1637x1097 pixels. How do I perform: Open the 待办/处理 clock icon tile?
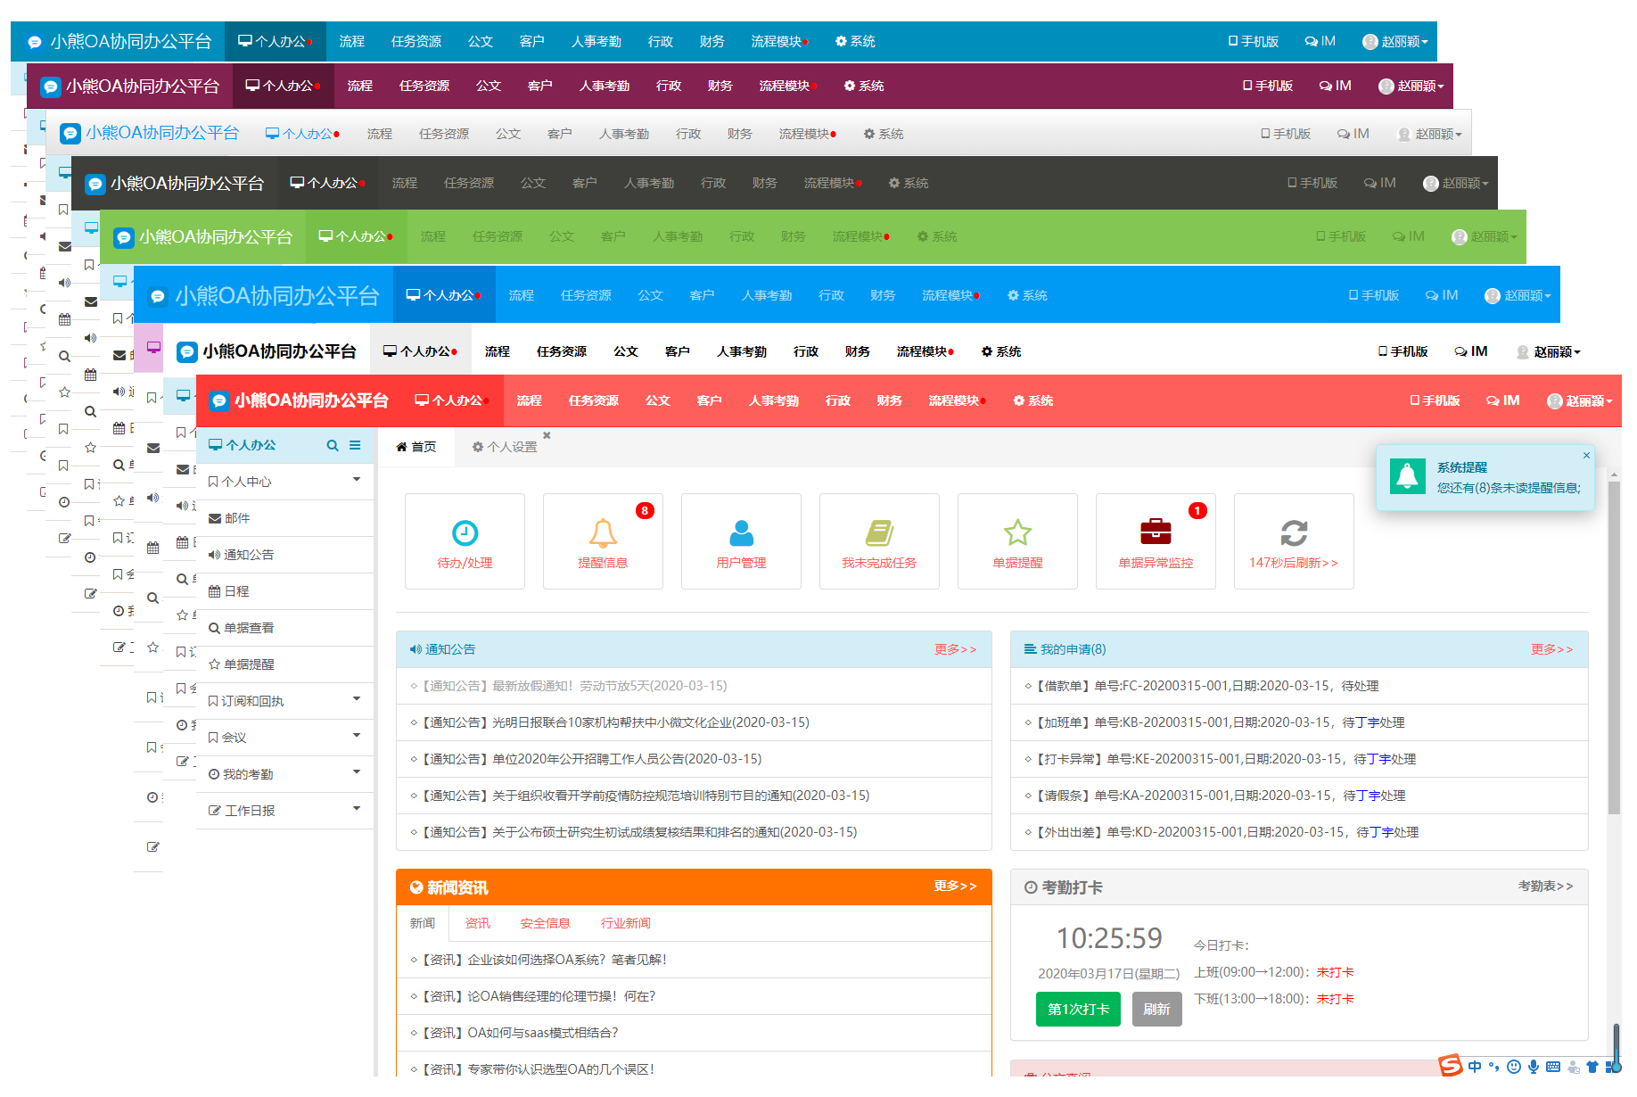465,541
